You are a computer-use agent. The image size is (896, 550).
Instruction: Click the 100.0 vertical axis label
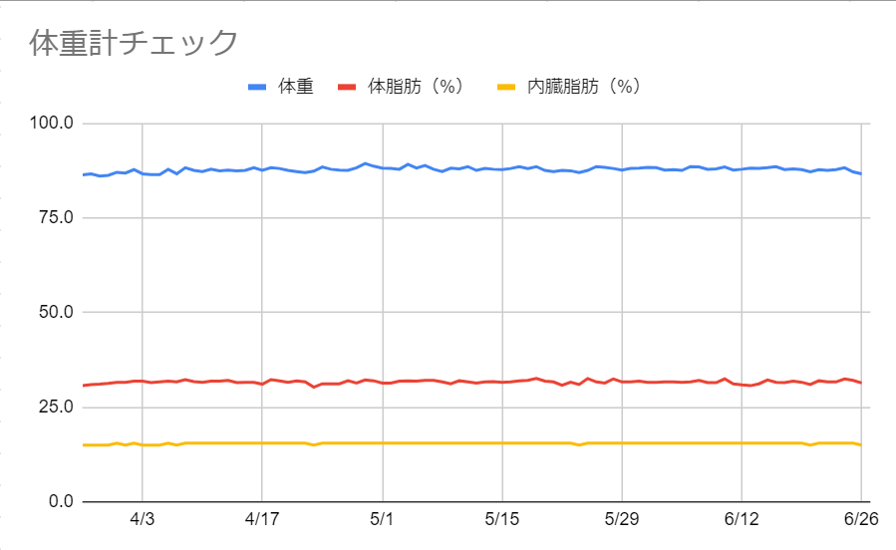pos(52,123)
